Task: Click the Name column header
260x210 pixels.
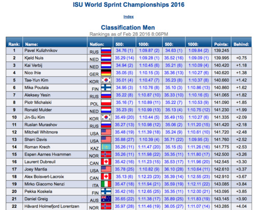Action: [x=32, y=44]
